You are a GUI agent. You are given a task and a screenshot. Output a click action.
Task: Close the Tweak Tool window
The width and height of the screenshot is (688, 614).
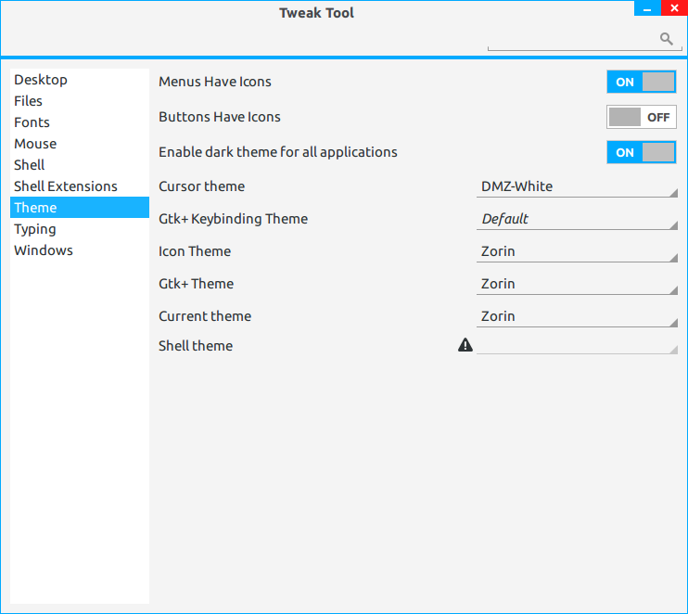(673, 8)
